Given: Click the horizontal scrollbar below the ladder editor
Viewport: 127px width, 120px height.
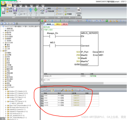Looking at the screenshot, I should [73, 83].
